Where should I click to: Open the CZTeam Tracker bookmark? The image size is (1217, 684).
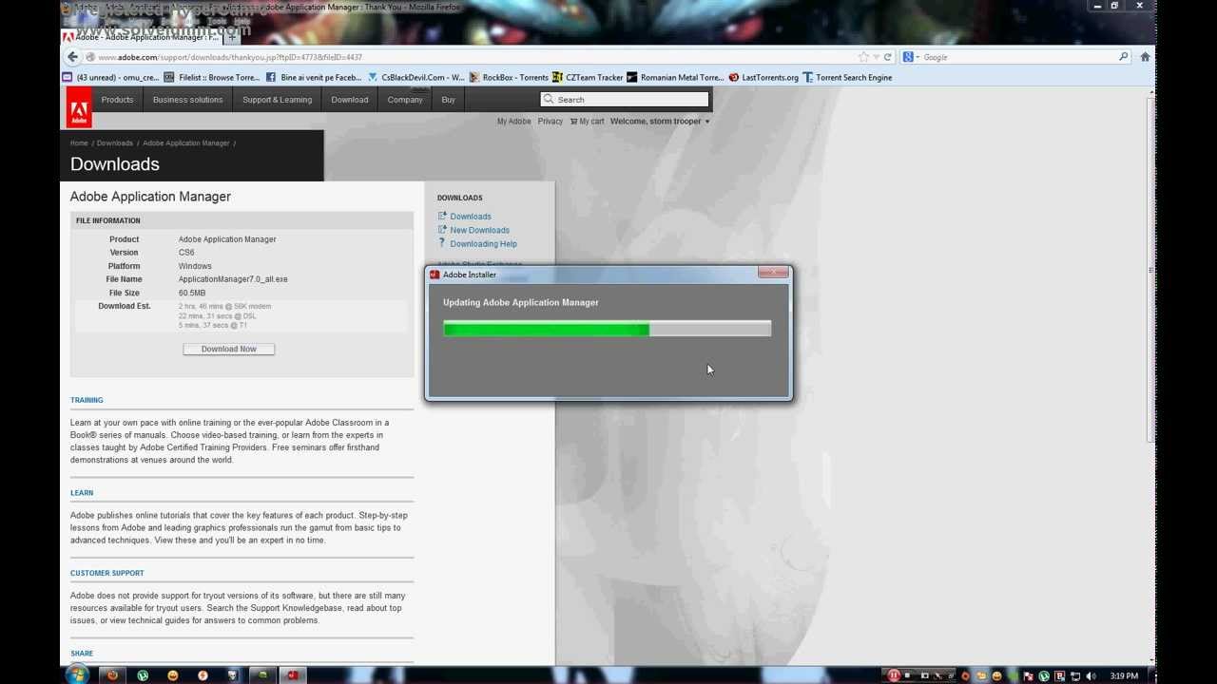(588, 78)
